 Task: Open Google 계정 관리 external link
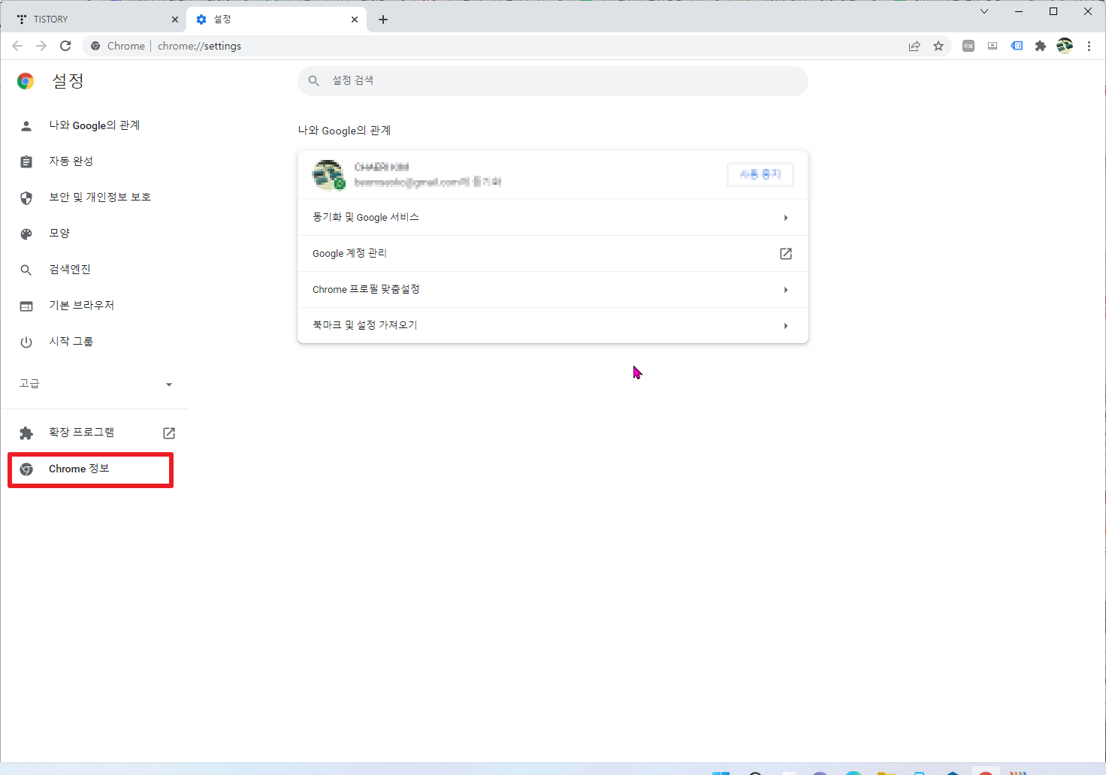click(553, 254)
